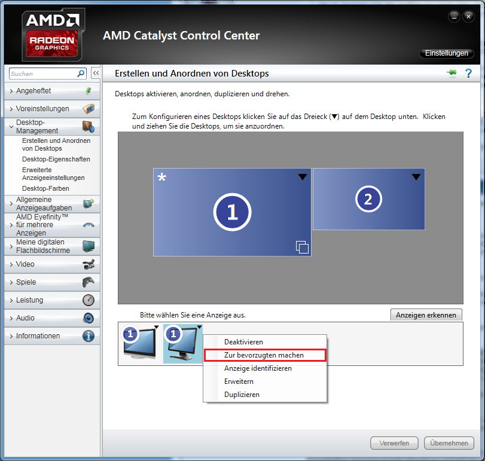Screen dimensions: 485x461
Task: Click the Übernehmen button
Action: (449, 443)
